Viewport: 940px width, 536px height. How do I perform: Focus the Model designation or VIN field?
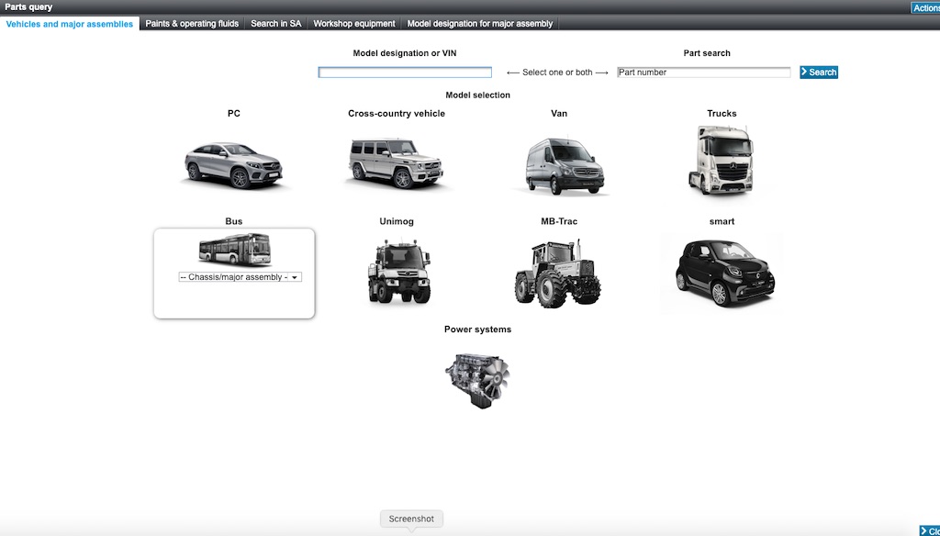(405, 73)
